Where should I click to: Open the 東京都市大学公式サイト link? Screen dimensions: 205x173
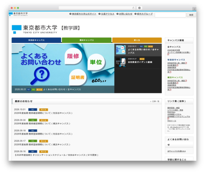pyautogui.click(x=84, y=14)
